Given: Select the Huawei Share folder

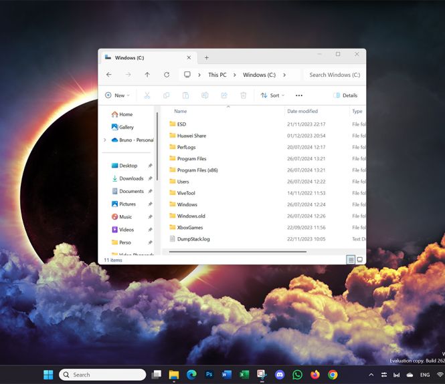Looking at the screenshot, I should [x=188, y=136].
